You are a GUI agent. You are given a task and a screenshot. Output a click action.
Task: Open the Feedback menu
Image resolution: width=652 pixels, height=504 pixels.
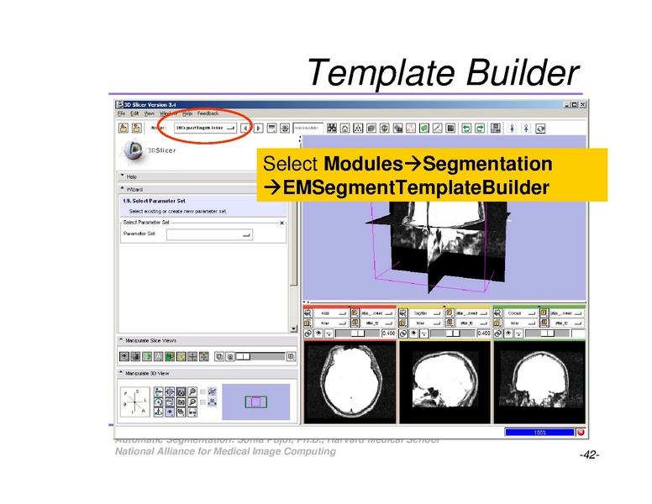(x=208, y=113)
